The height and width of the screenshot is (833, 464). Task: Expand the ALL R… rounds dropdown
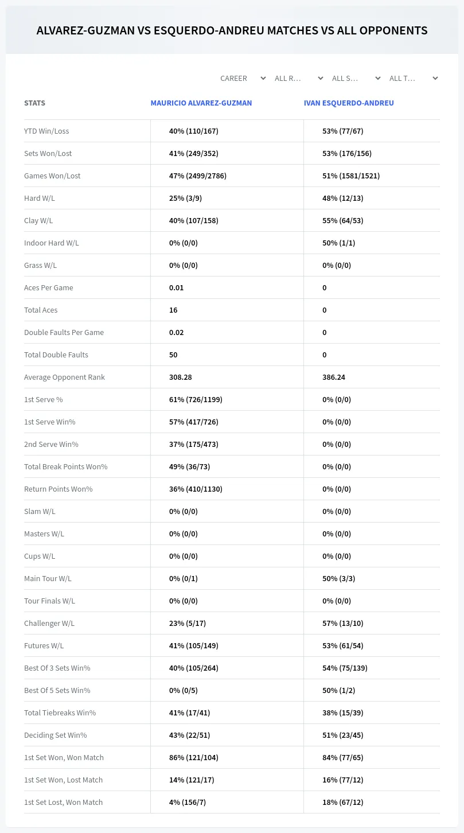tap(299, 78)
